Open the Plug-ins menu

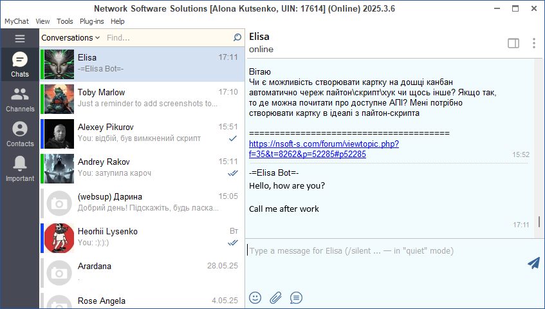click(x=93, y=21)
